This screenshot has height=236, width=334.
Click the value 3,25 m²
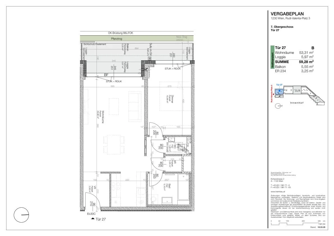click(307, 71)
